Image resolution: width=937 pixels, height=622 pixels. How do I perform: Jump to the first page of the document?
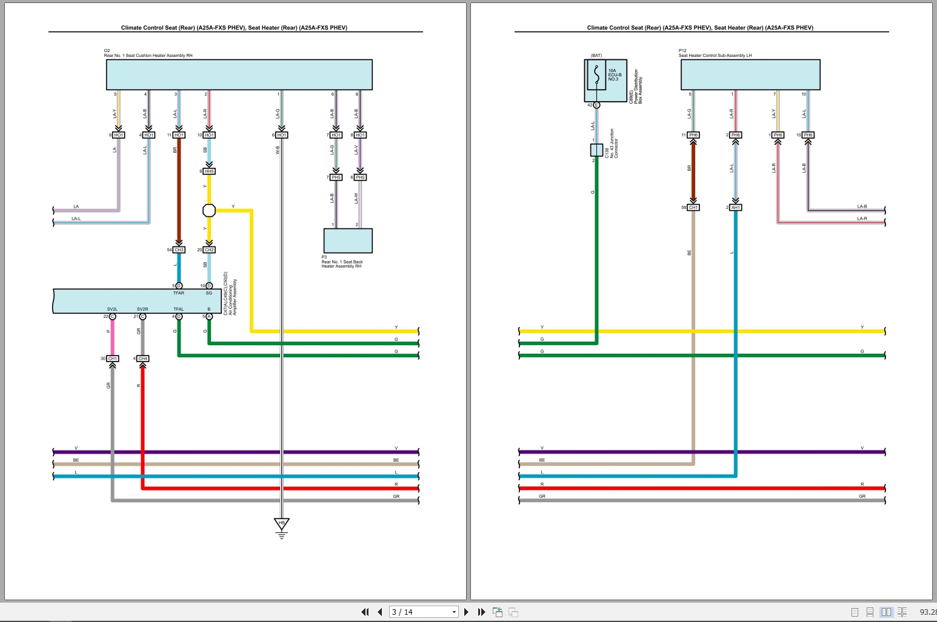click(365, 612)
